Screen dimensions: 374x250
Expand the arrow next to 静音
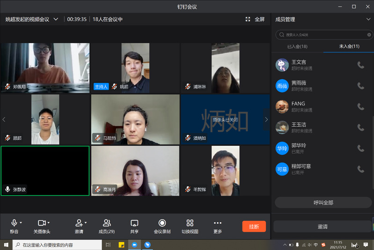(x=21, y=223)
